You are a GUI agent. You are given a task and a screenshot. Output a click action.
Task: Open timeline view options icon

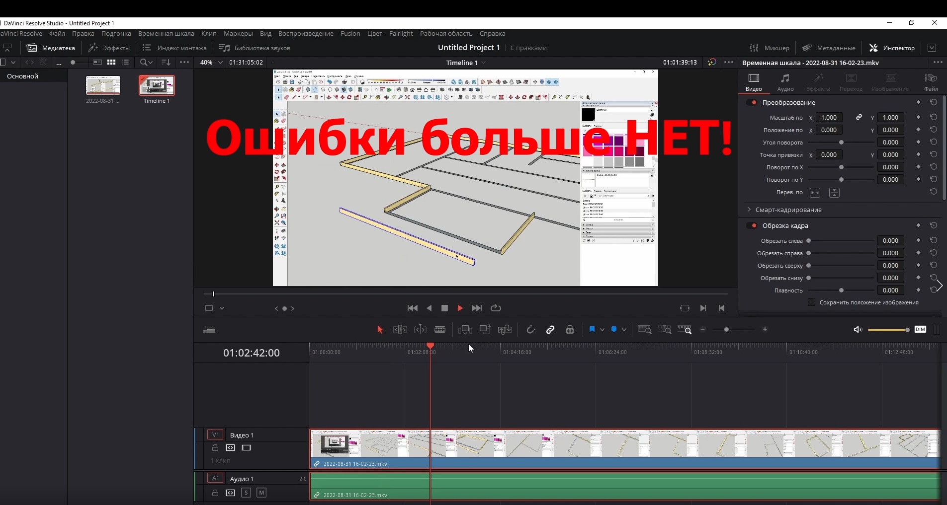[209, 330]
